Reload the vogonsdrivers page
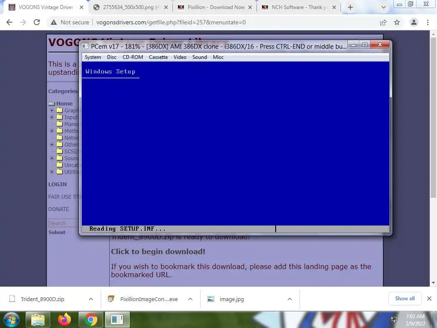Image resolution: width=437 pixels, height=328 pixels. pyautogui.click(x=37, y=22)
